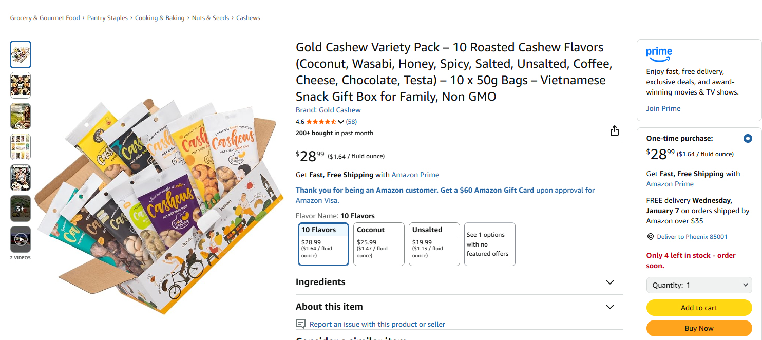The image size is (762, 340).
Task: Click the report issue speech-bubble icon
Action: pyautogui.click(x=301, y=324)
